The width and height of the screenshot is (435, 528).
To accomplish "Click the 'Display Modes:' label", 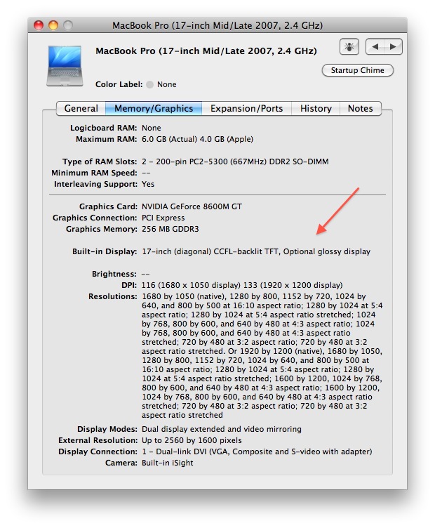I will [107, 429].
